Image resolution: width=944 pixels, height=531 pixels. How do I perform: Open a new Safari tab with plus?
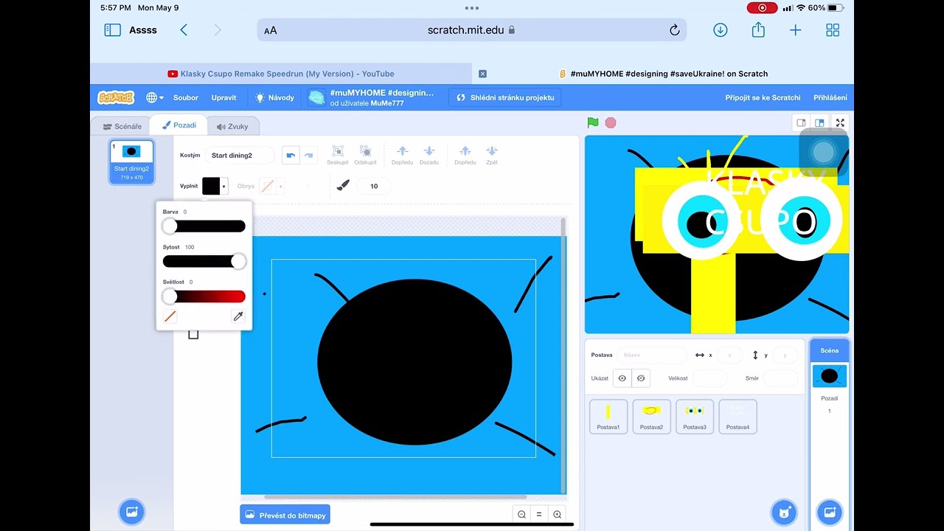click(x=795, y=30)
